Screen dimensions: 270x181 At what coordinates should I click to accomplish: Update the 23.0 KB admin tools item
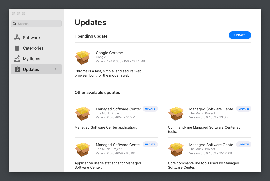pyautogui.click(x=243, y=109)
